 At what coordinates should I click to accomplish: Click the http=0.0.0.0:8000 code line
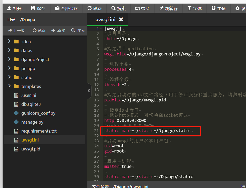coord(125,120)
